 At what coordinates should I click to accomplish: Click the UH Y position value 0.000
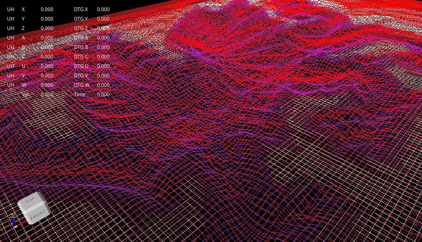coord(47,19)
